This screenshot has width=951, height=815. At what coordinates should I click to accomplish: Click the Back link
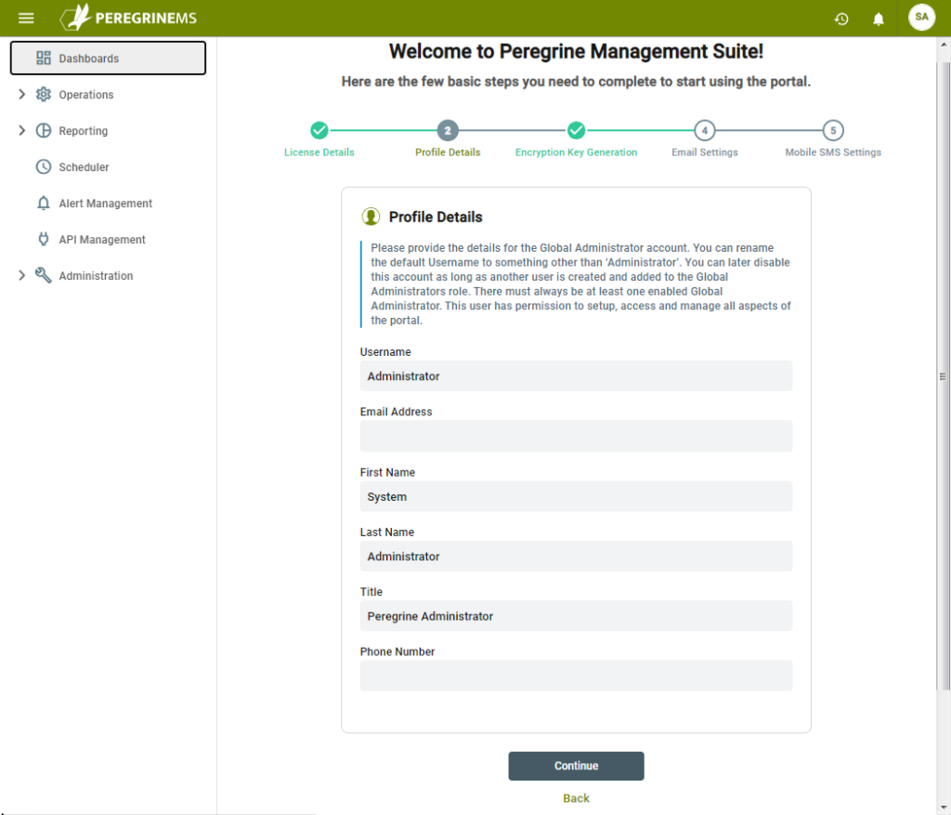click(576, 798)
